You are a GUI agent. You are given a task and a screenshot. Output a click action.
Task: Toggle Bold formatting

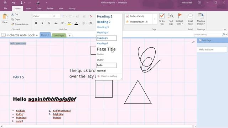point(36,23)
